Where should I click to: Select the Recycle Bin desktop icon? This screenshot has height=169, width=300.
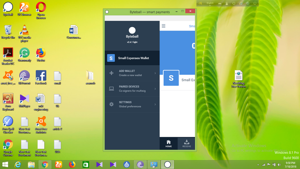8,32
